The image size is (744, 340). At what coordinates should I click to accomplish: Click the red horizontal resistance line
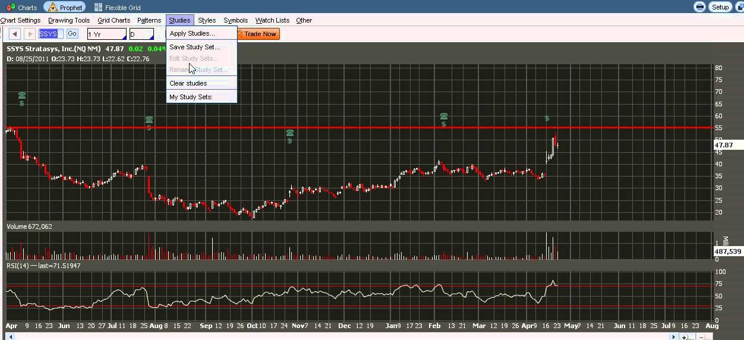359,128
